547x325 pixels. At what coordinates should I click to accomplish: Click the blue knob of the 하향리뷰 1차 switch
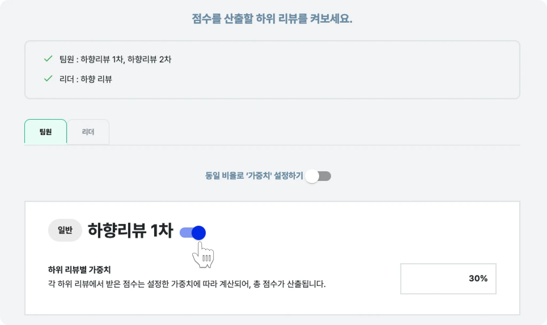[x=199, y=233]
